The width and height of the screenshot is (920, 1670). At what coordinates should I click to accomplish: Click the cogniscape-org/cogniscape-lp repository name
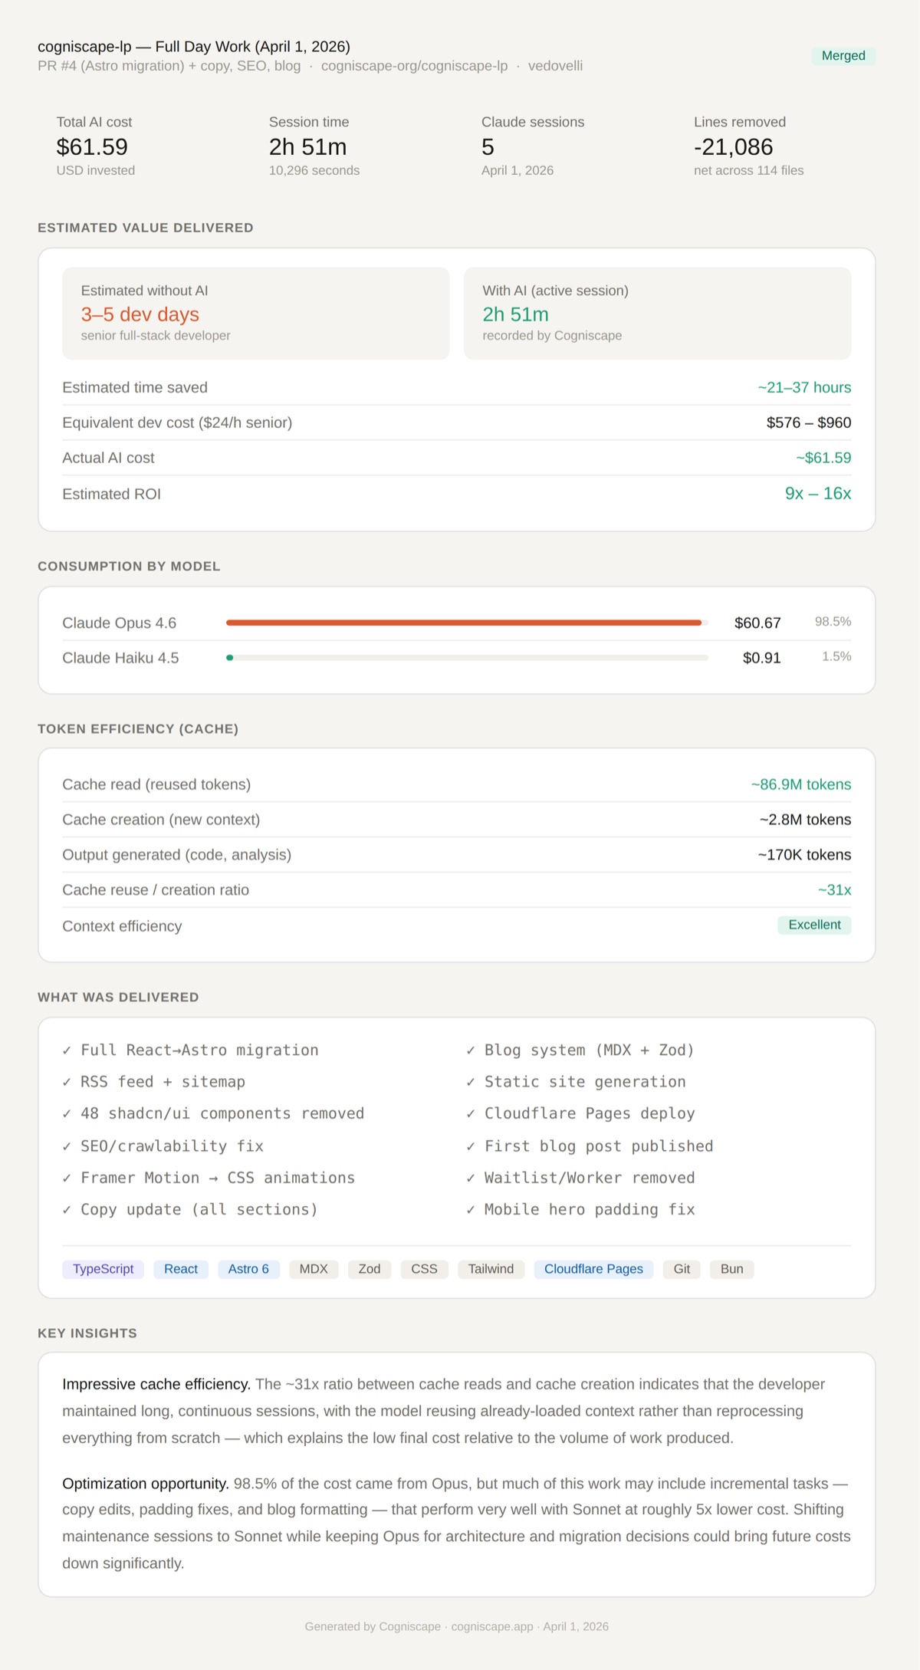[414, 66]
